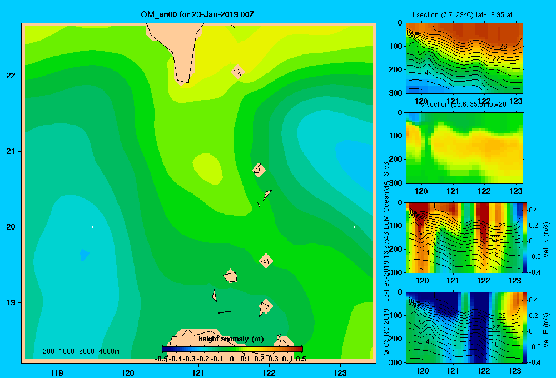Image resolution: width=556 pixels, height=378 pixels.
Task: Click the 0.5 label on the height anomaly colorbar
Action: [301, 359]
